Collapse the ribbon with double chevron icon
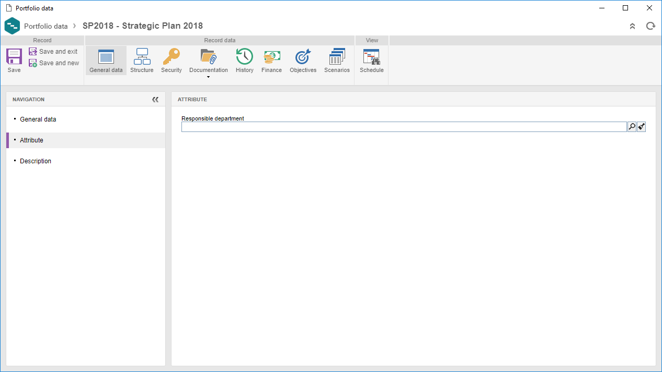Viewport: 662px width, 372px height. (x=632, y=26)
